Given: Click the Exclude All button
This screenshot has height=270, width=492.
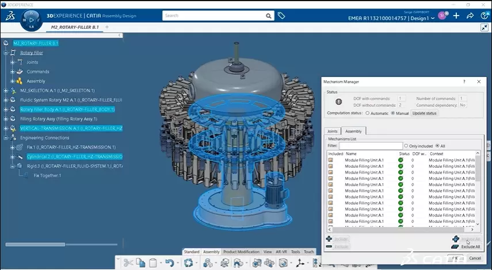Looking at the screenshot, I should [x=466, y=246].
